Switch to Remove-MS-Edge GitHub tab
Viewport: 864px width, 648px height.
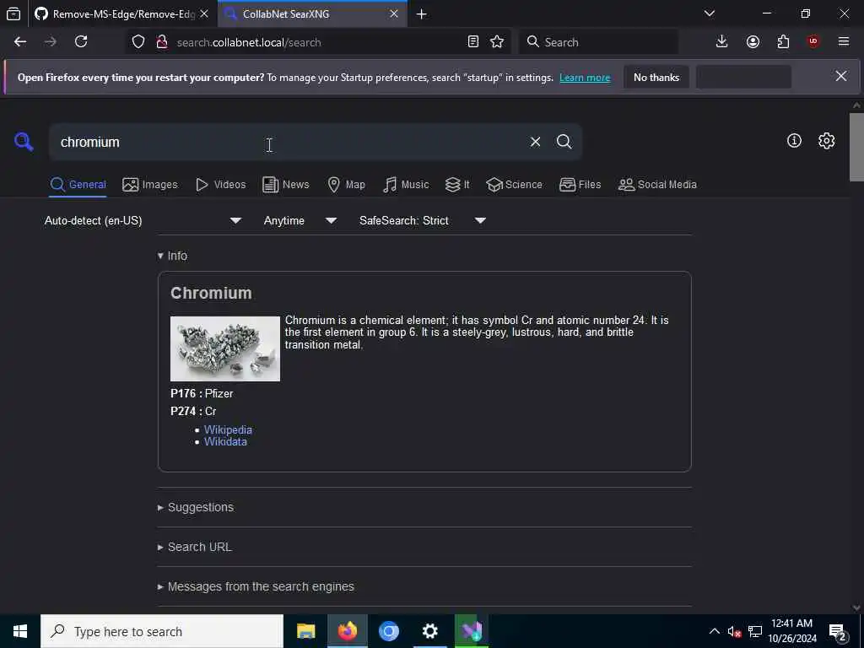click(122, 14)
